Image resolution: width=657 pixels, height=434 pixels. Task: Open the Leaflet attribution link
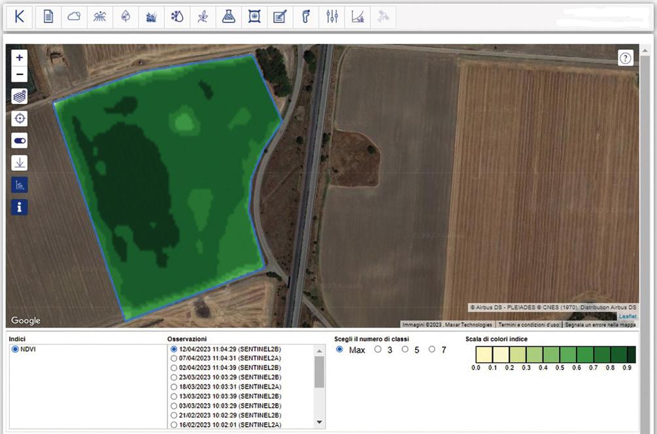click(x=627, y=316)
